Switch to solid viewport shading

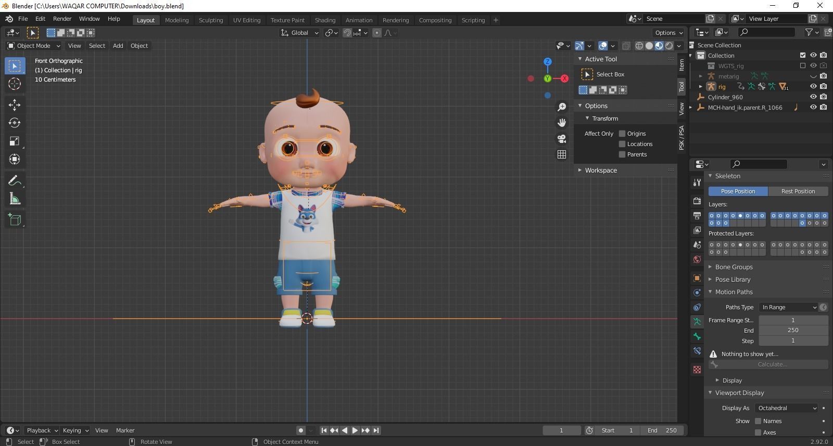point(649,46)
